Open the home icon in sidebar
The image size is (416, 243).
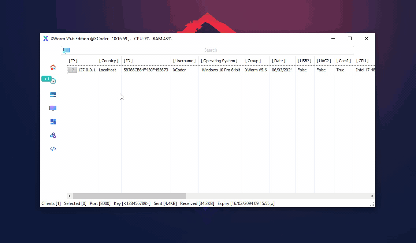click(53, 67)
